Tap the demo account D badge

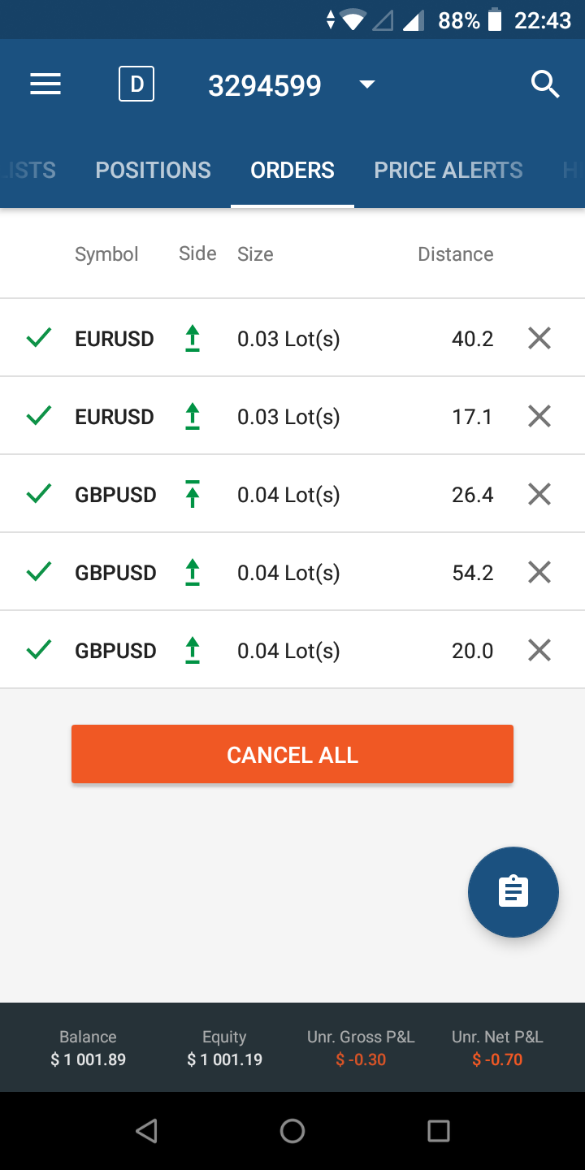click(x=136, y=84)
